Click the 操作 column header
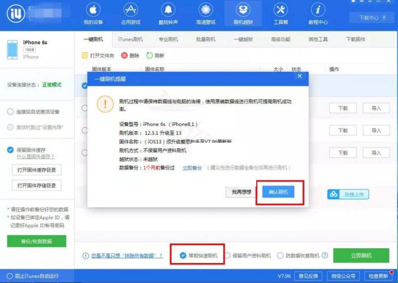The image size is (398, 283). (334, 69)
